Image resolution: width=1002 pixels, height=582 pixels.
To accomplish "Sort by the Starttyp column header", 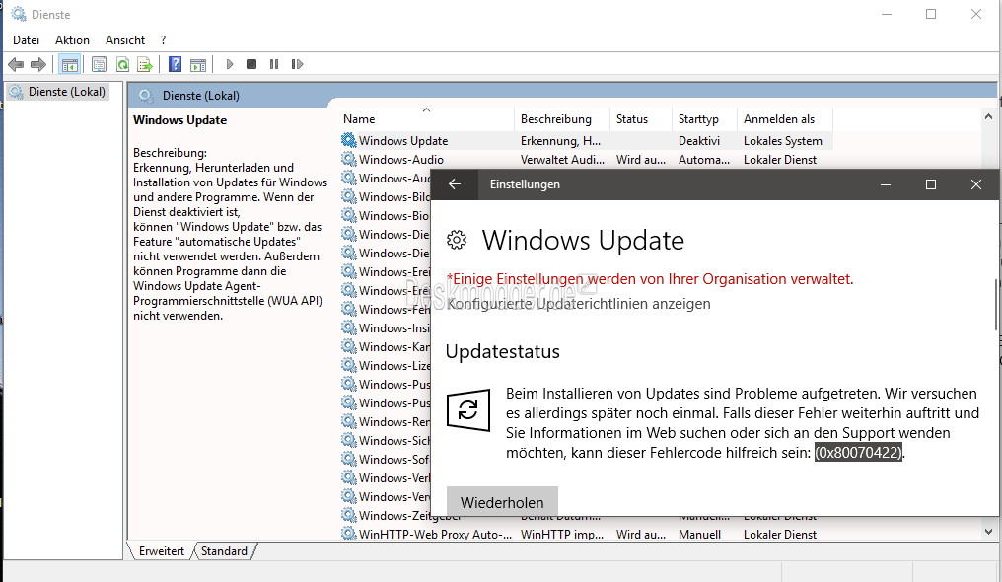I will click(704, 119).
